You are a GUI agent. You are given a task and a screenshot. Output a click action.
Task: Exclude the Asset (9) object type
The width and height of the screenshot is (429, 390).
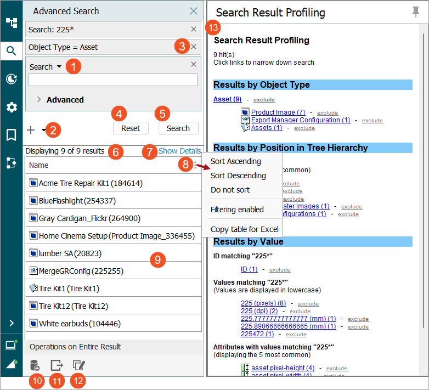coord(264,100)
